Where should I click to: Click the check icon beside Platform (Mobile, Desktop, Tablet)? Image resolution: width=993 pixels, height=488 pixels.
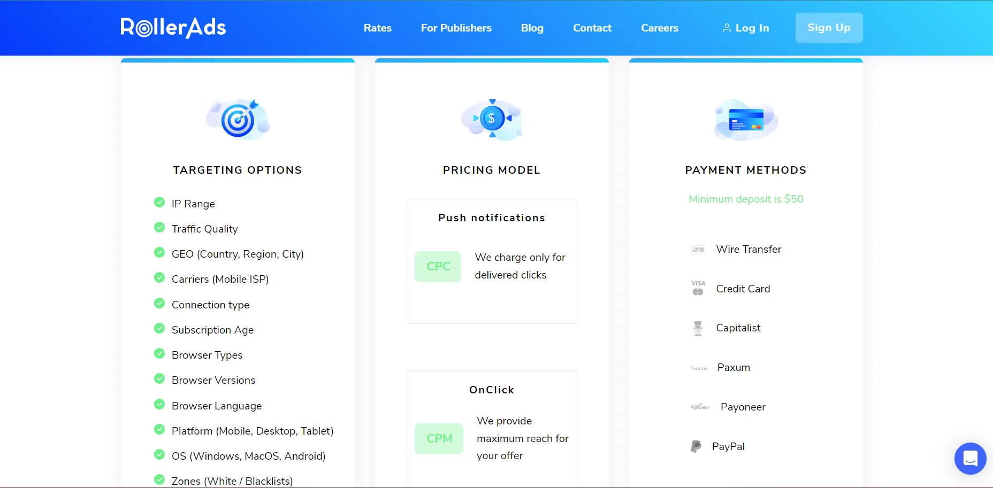tap(159, 429)
